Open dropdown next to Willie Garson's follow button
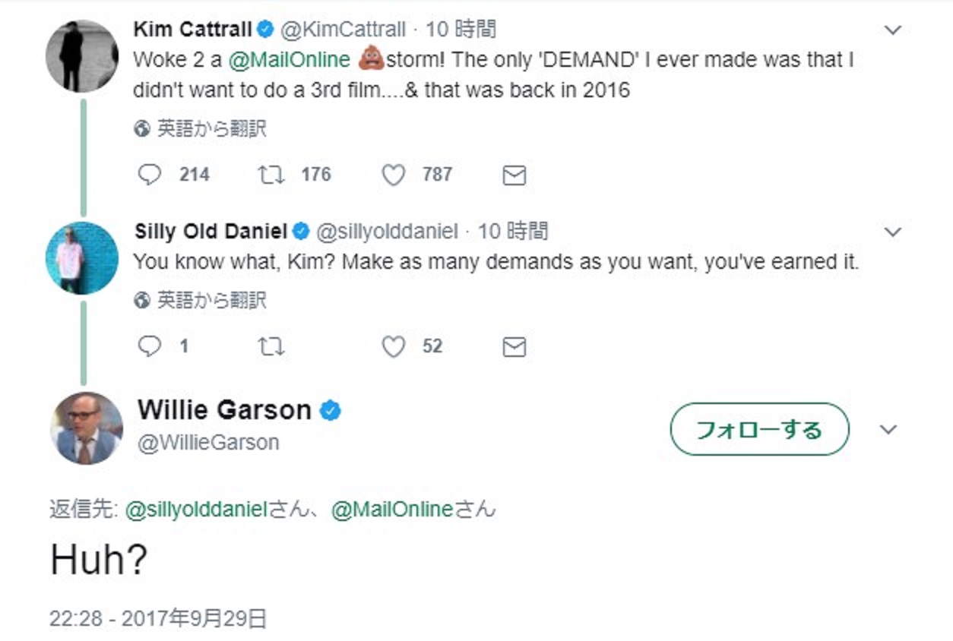Viewport: 953px width, 641px height. pyautogui.click(x=888, y=430)
